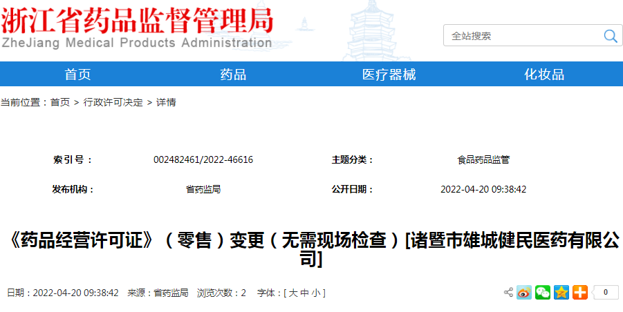623x312 pixels.
Task: Click the 来源：省药监局 source text
Action: point(158,293)
